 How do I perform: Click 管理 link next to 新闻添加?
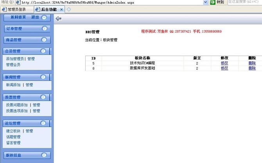pos(29,85)
